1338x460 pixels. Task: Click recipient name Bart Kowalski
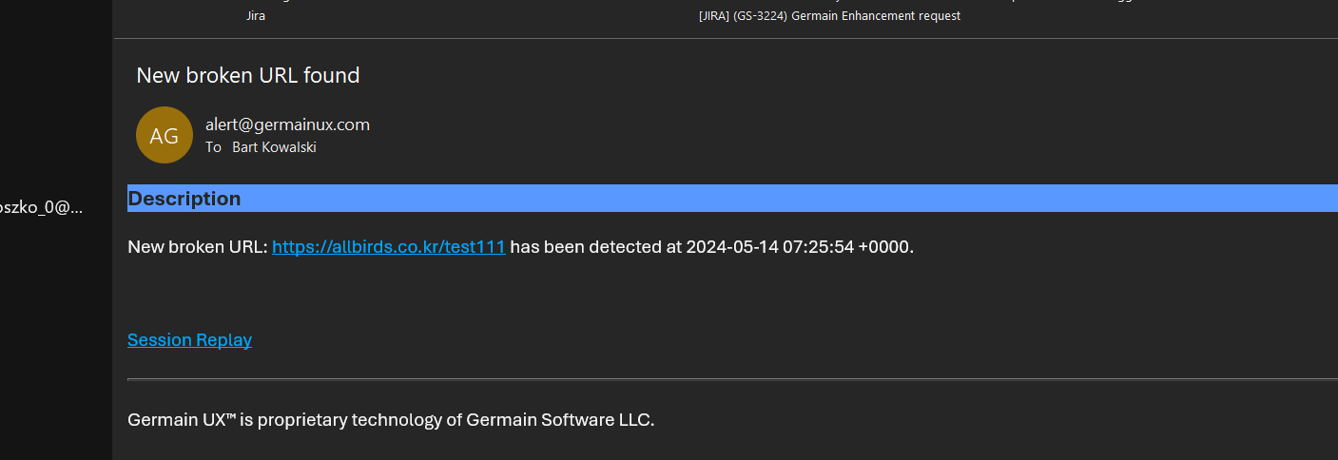coord(274,147)
